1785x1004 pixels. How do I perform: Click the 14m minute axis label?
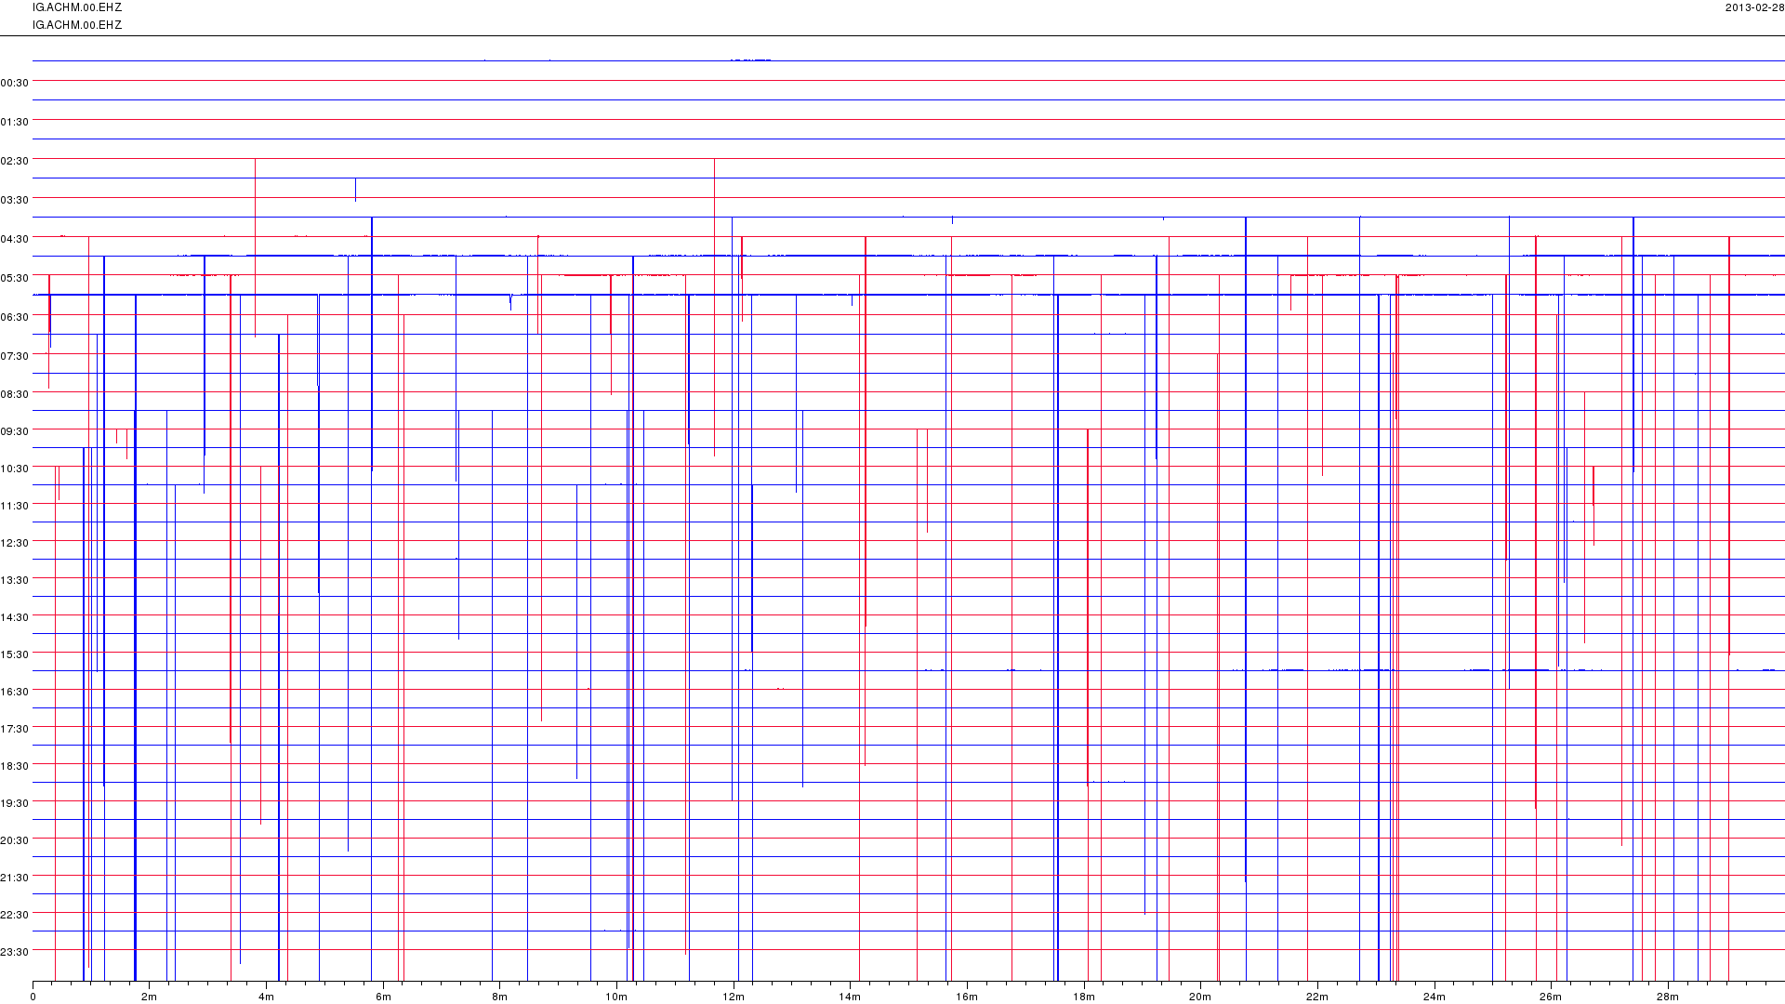[x=850, y=997]
